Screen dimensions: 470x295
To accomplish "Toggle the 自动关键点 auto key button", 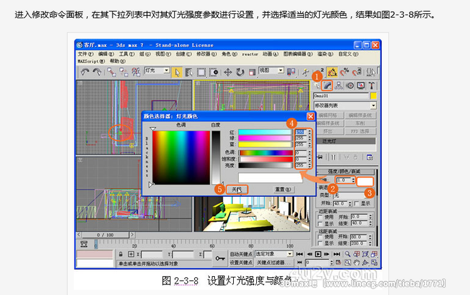I will tap(241, 254).
